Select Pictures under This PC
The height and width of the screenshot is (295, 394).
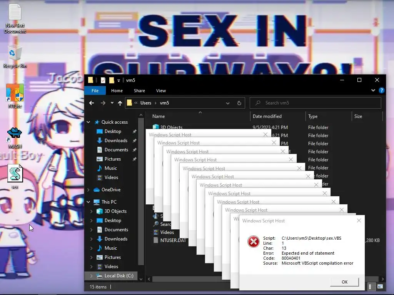click(112, 257)
